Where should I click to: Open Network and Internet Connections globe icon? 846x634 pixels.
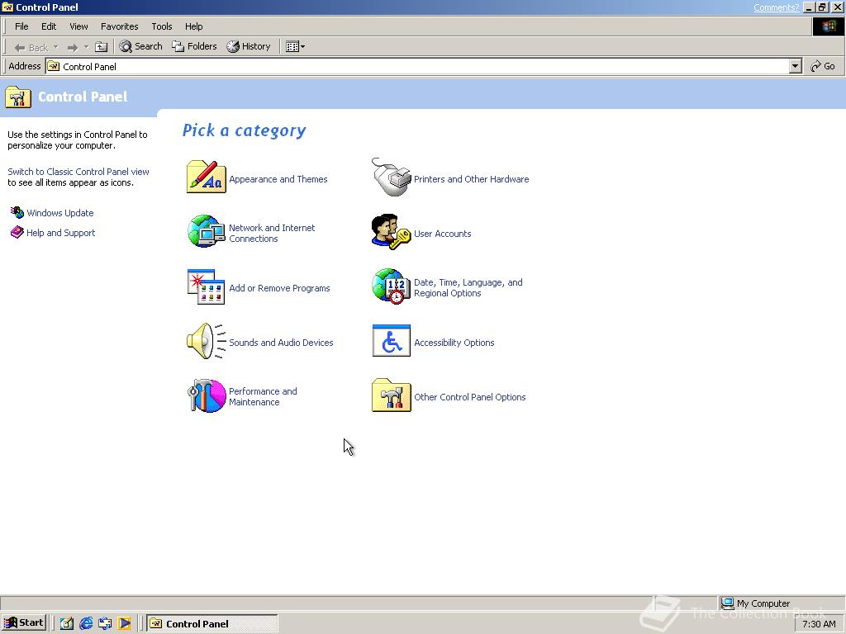(x=206, y=231)
